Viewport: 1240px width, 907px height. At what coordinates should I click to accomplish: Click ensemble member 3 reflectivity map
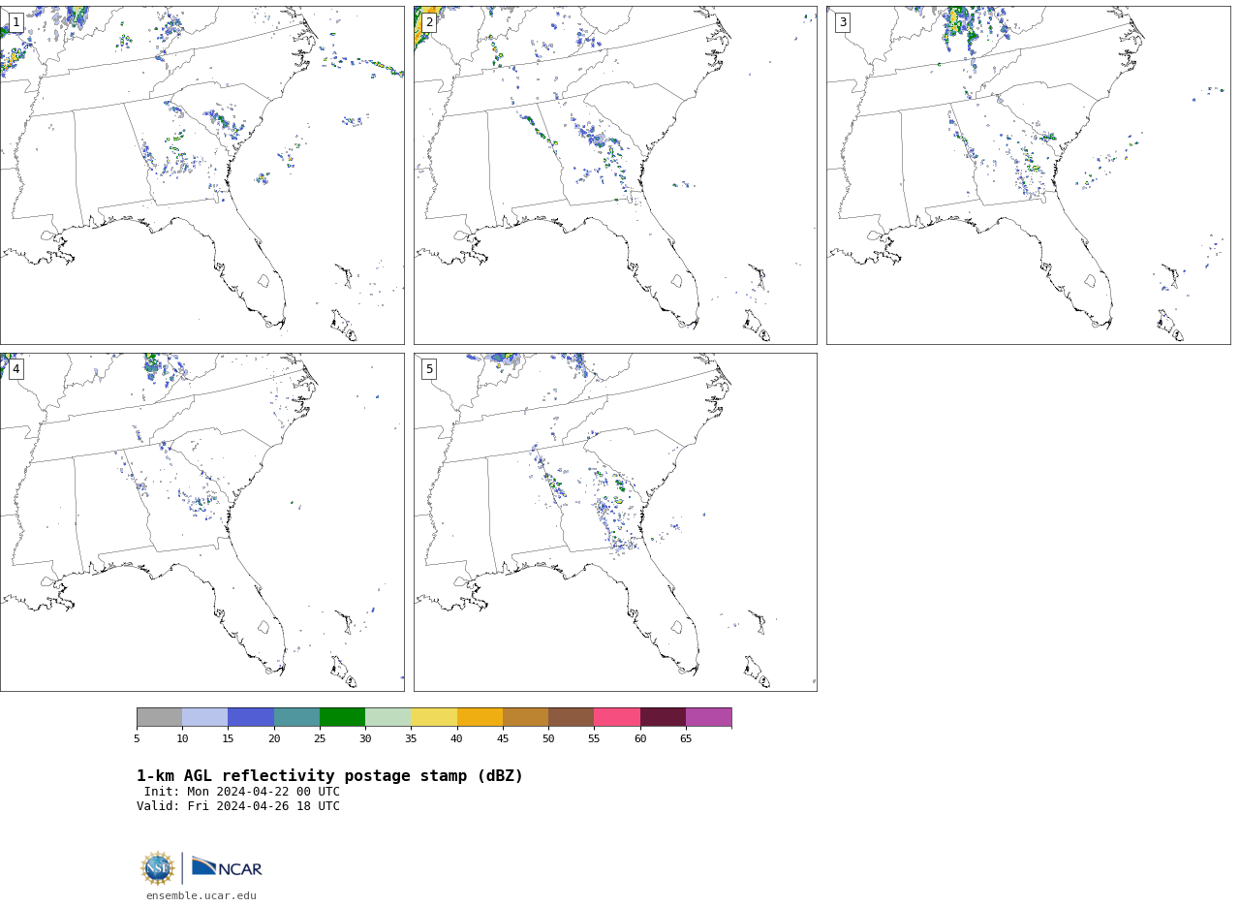(x=1028, y=175)
